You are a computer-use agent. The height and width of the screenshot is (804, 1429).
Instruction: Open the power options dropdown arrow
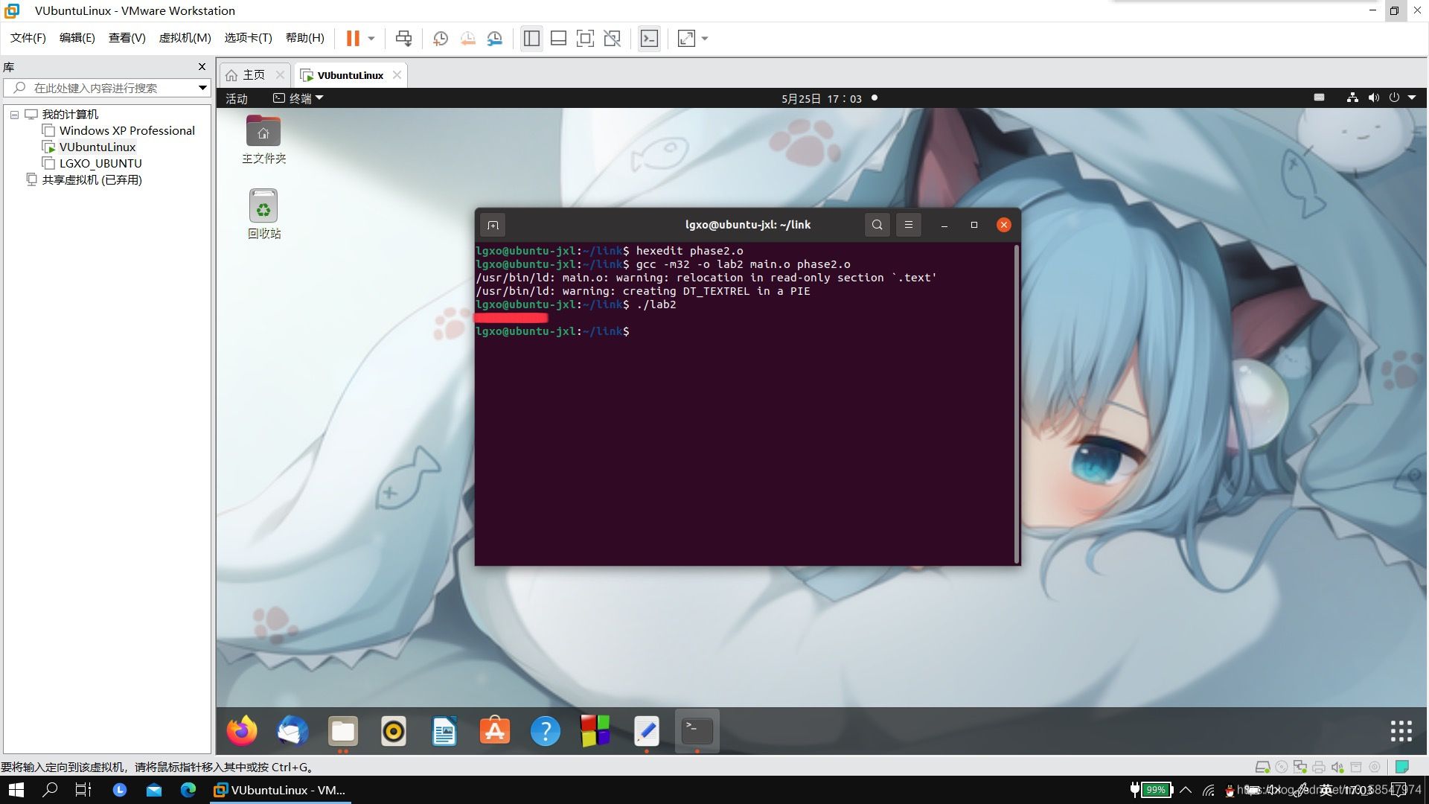[x=371, y=38]
